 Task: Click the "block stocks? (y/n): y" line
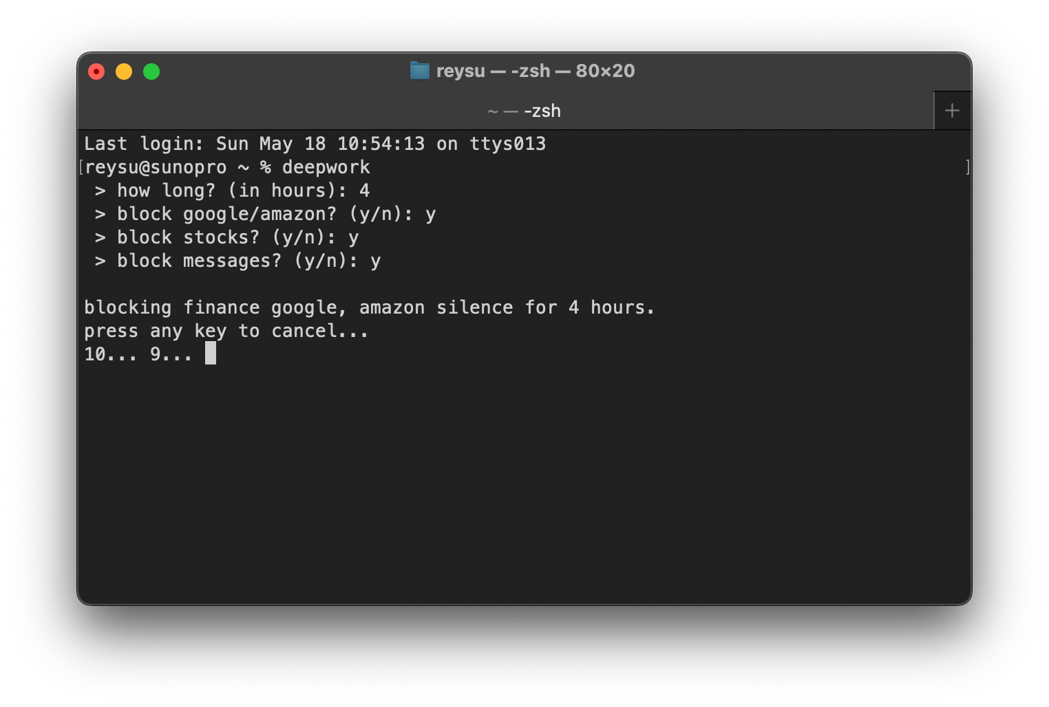click(227, 237)
